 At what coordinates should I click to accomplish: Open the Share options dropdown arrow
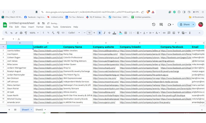click(x=193, y=25)
